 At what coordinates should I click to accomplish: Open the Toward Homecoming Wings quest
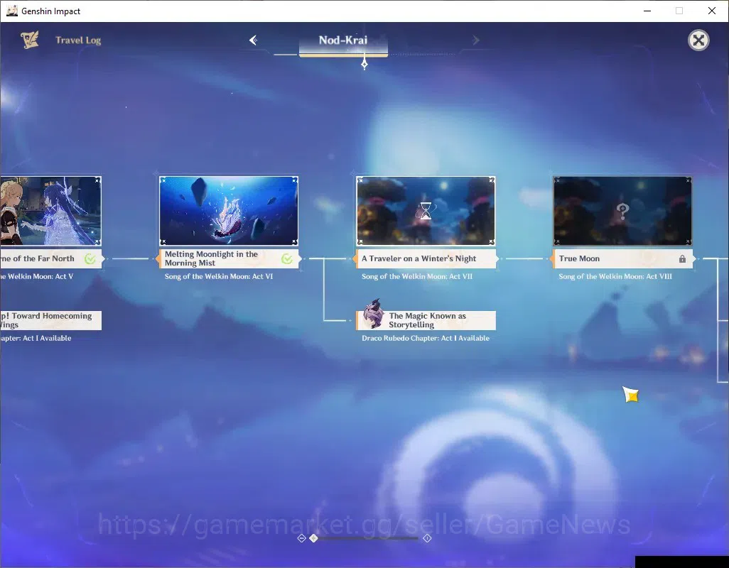point(50,320)
